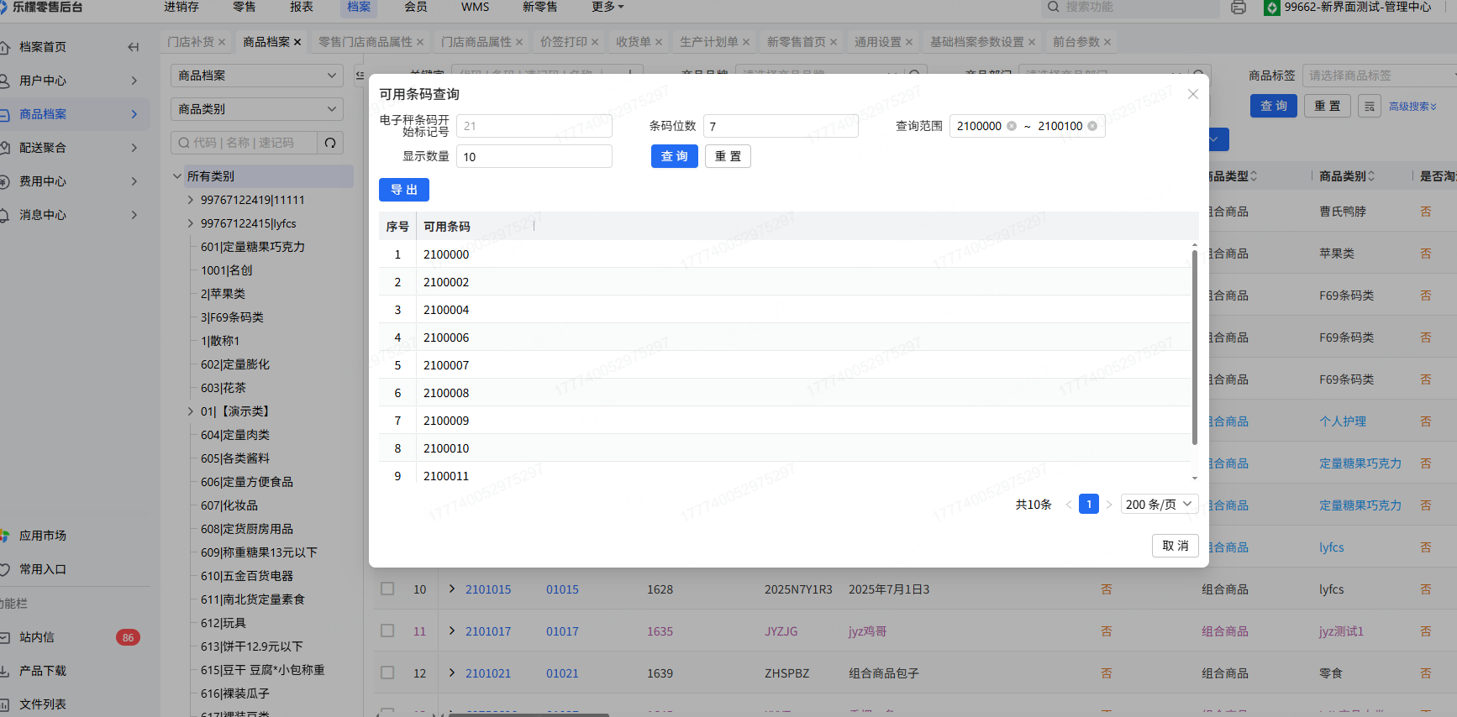Screen dimensions: 1457x717
Task: Switch to the 价签打印 tab
Action: pyautogui.click(x=563, y=42)
